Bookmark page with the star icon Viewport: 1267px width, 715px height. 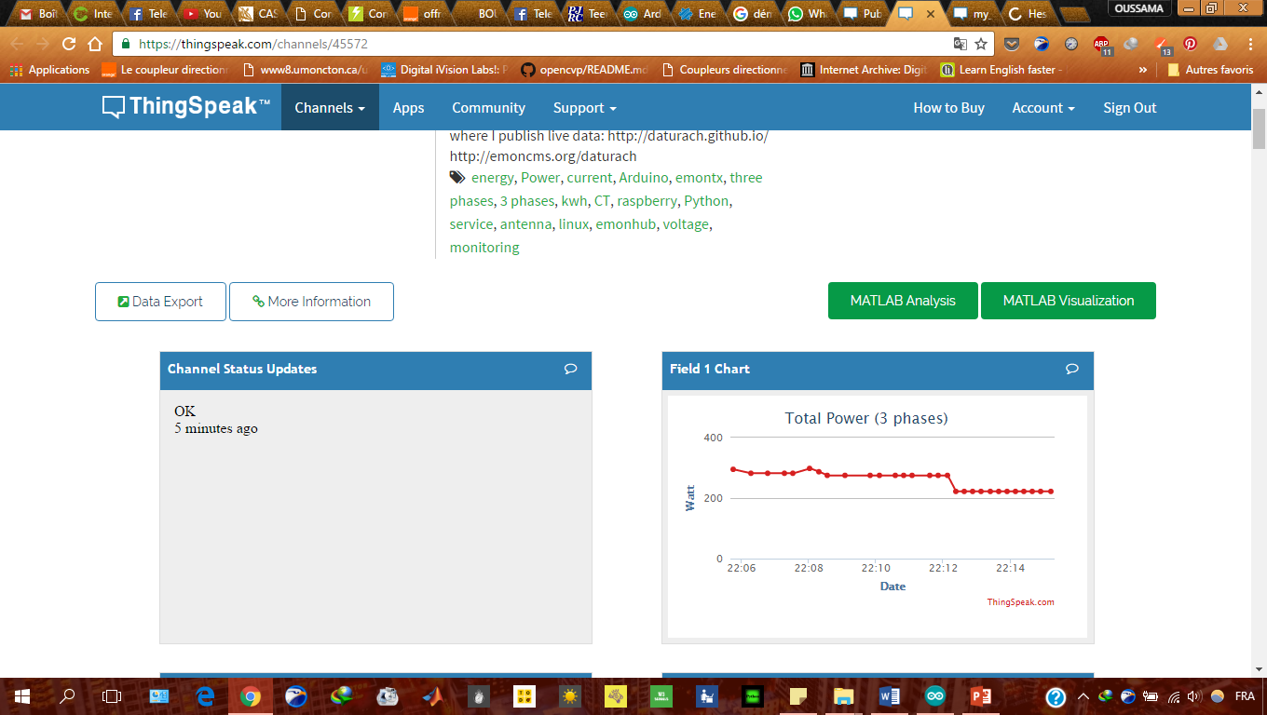pyautogui.click(x=981, y=44)
